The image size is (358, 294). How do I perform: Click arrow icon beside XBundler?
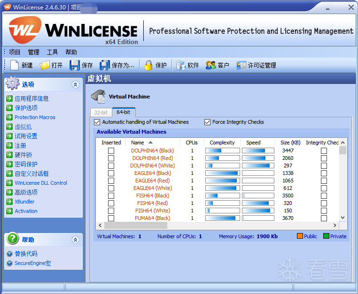tap(9, 202)
